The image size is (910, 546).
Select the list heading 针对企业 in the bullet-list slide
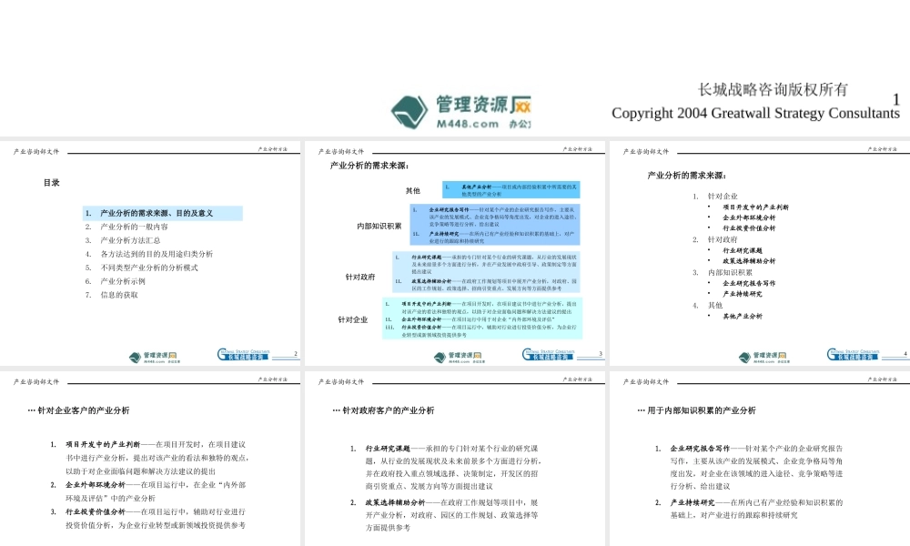(x=723, y=197)
